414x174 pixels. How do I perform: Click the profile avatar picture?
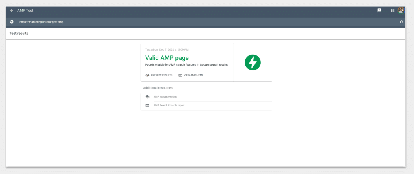point(401,11)
